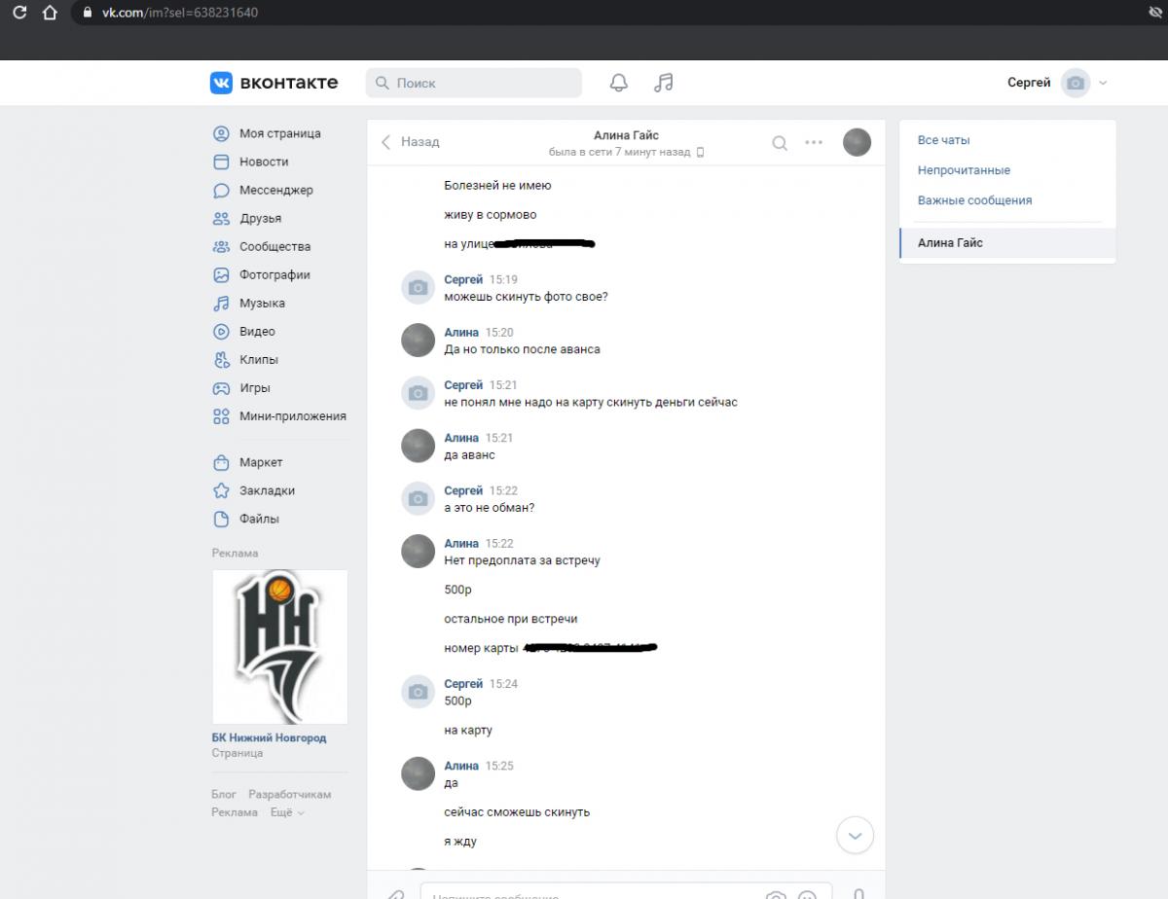Open Алина Гайс avatar in chat header
This screenshot has width=1168, height=899.
click(x=857, y=143)
